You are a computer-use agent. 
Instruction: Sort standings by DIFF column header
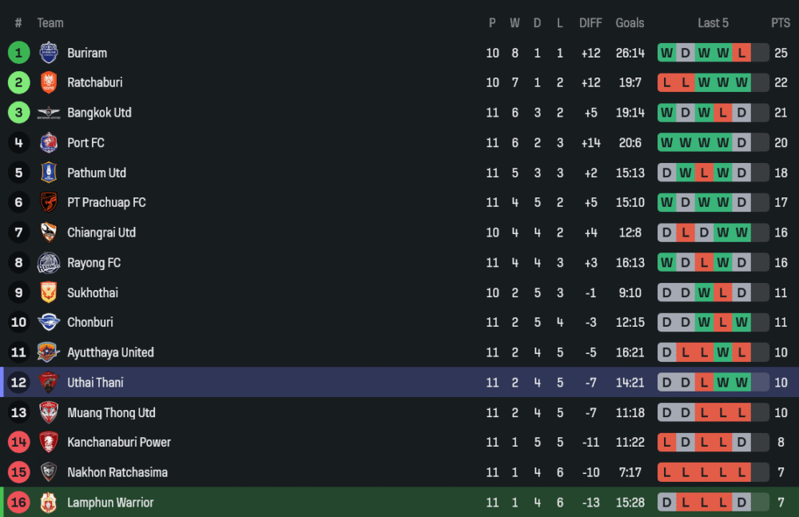(x=590, y=23)
